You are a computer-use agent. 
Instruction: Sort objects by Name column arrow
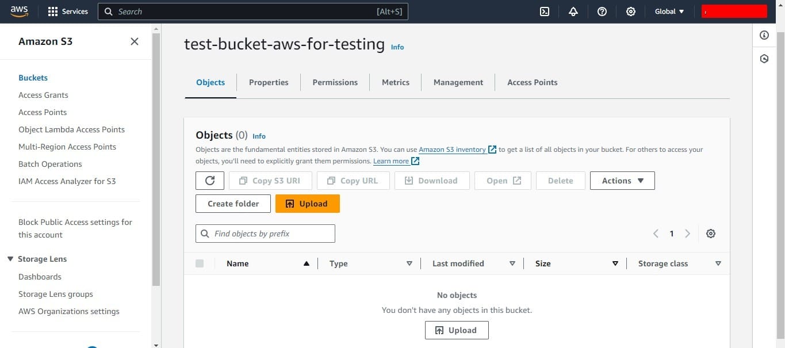pyautogui.click(x=307, y=263)
